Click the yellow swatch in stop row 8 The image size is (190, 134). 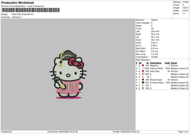pos(143,85)
